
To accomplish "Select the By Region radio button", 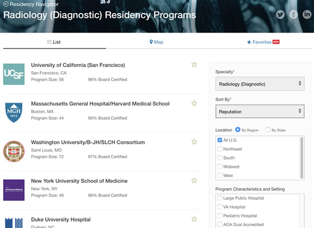I will tap(238, 129).
